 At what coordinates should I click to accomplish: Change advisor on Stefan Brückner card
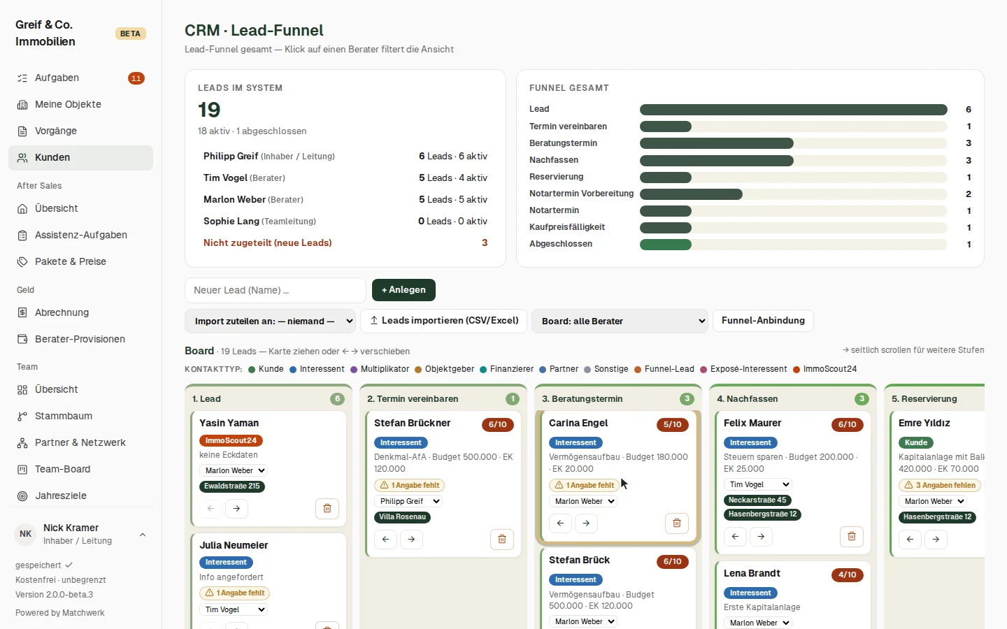click(408, 502)
